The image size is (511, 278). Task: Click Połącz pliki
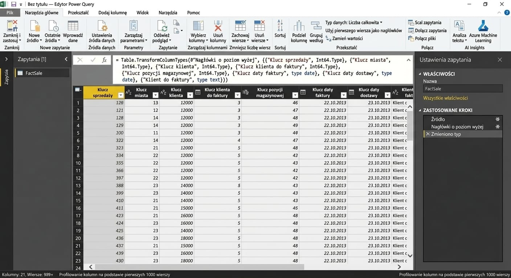(x=422, y=38)
